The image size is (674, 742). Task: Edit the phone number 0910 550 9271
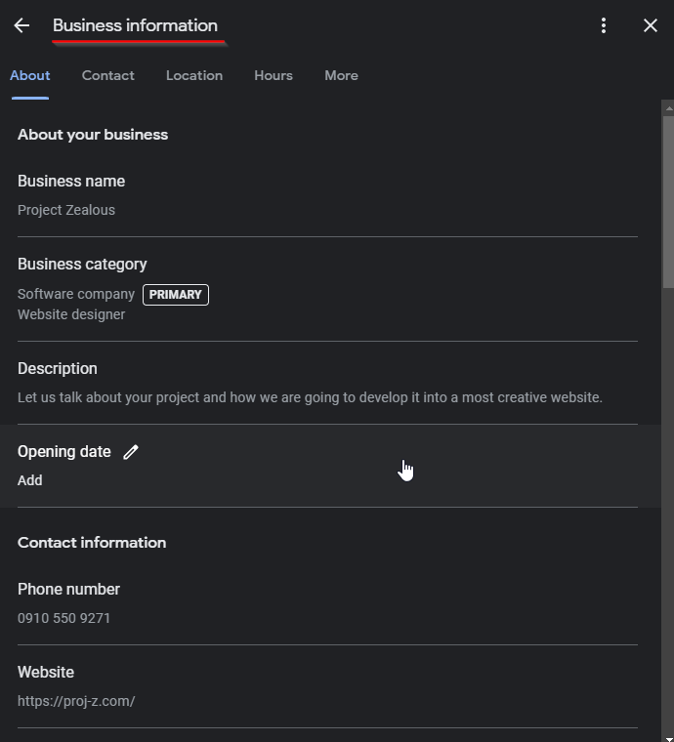click(x=64, y=618)
